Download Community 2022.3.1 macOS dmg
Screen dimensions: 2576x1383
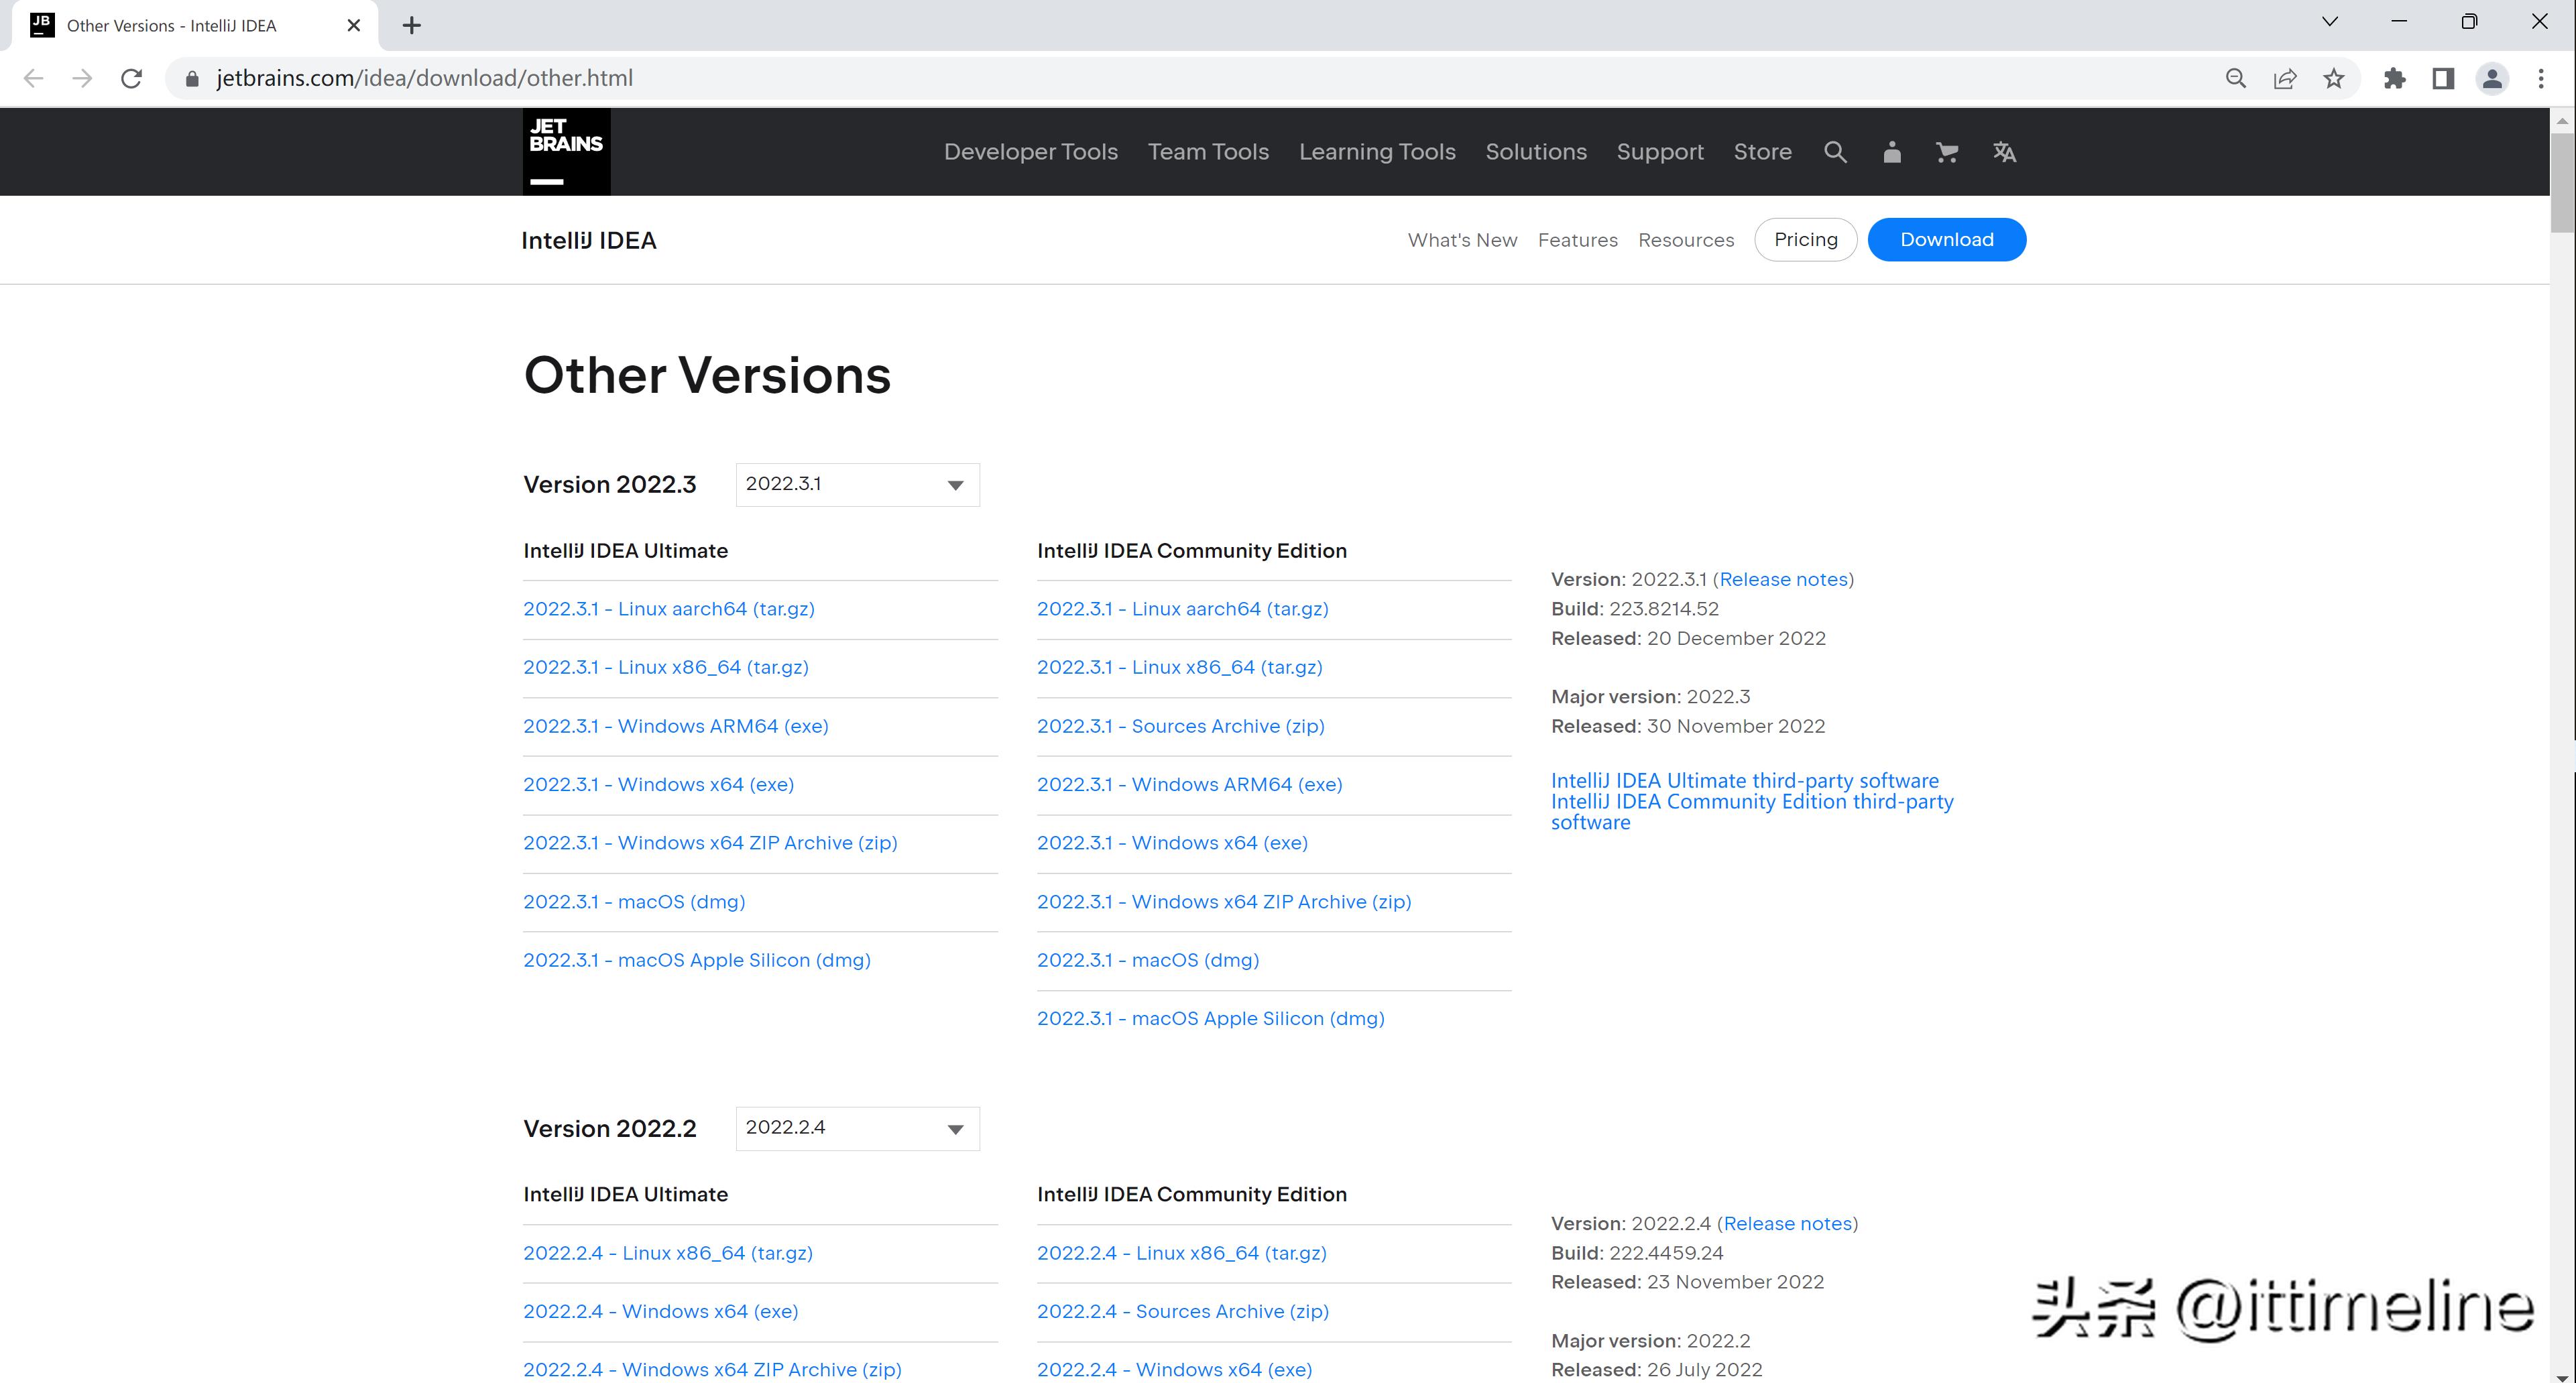pos(1148,960)
